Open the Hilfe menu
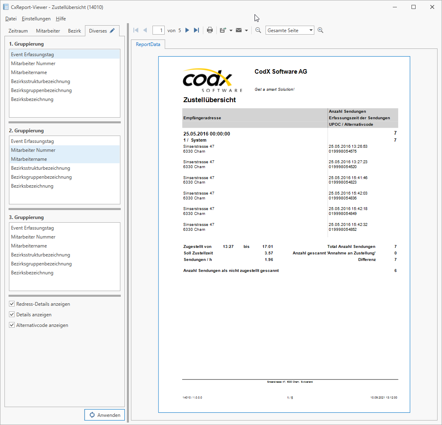Screen dimensions: 442x425 pos(61,19)
